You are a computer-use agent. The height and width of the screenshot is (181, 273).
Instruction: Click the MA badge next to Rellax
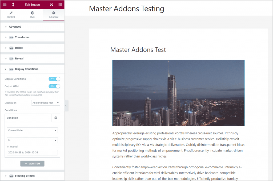tap(11, 48)
